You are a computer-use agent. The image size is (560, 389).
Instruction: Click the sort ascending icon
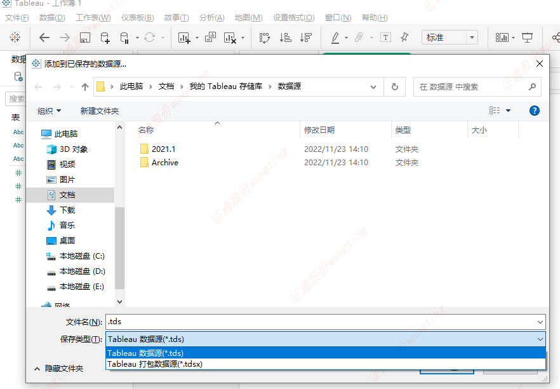tap(285, 37)
